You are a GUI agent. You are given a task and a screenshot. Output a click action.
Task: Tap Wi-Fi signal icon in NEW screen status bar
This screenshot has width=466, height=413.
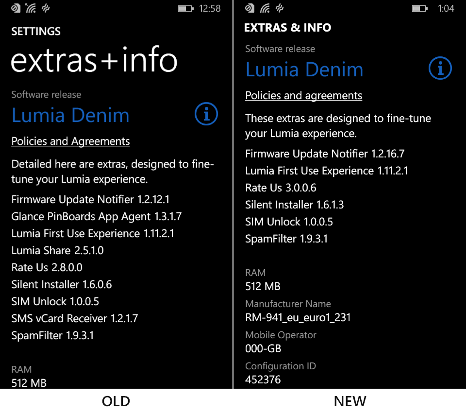point(265,8)
